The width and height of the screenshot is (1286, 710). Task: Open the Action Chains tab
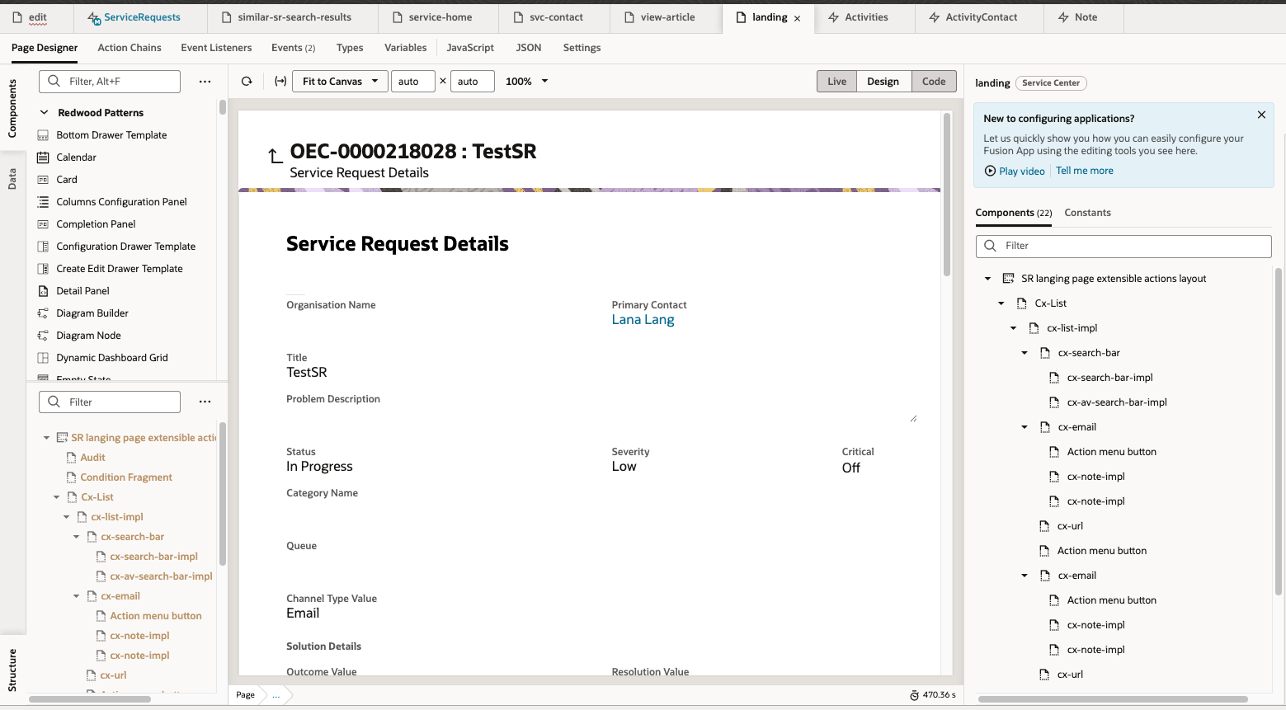130,48
